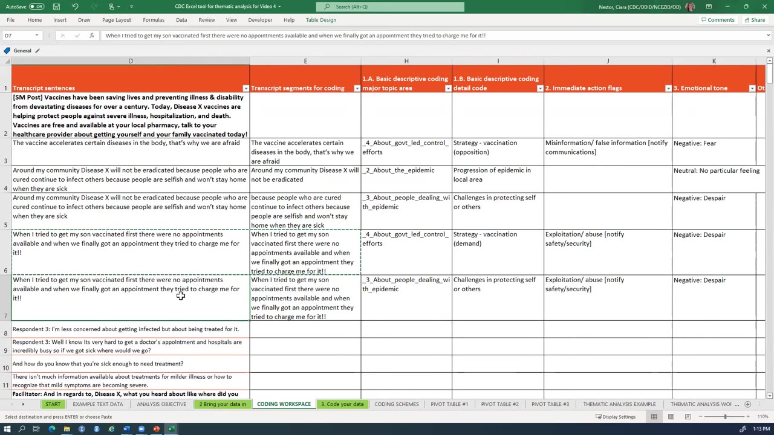The image size is (774, 435).
Task: Cancel formula entry with the X icon
Action: 62,36
